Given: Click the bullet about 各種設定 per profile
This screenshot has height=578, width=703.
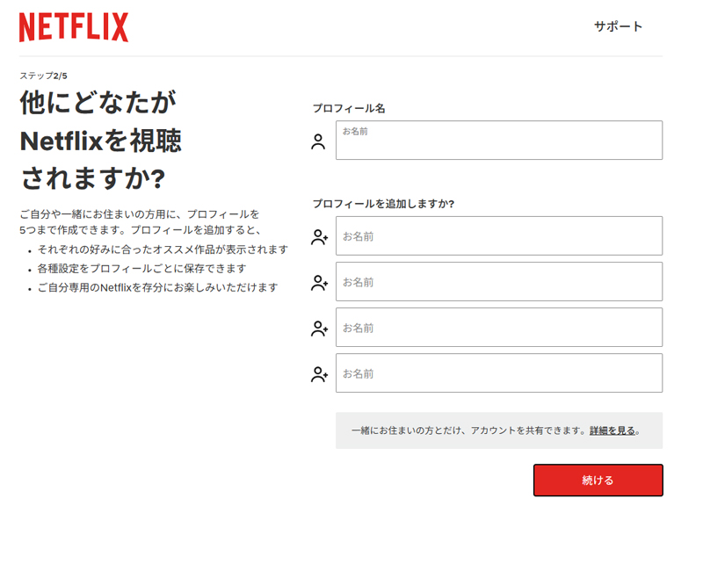Looking at the screenshot, I should coord(141,268).
